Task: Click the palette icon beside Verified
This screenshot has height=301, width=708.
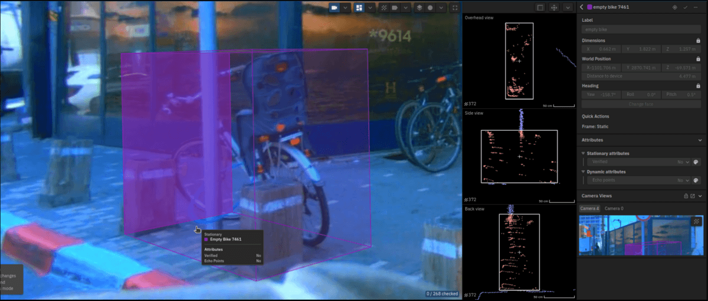Action: coord(696,161)
